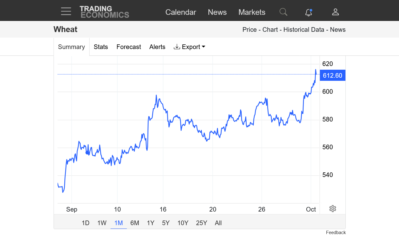Select the 6M time range
Image resolution: width=399 pixels, height=239 pixels.
click(x=135, y=223)
